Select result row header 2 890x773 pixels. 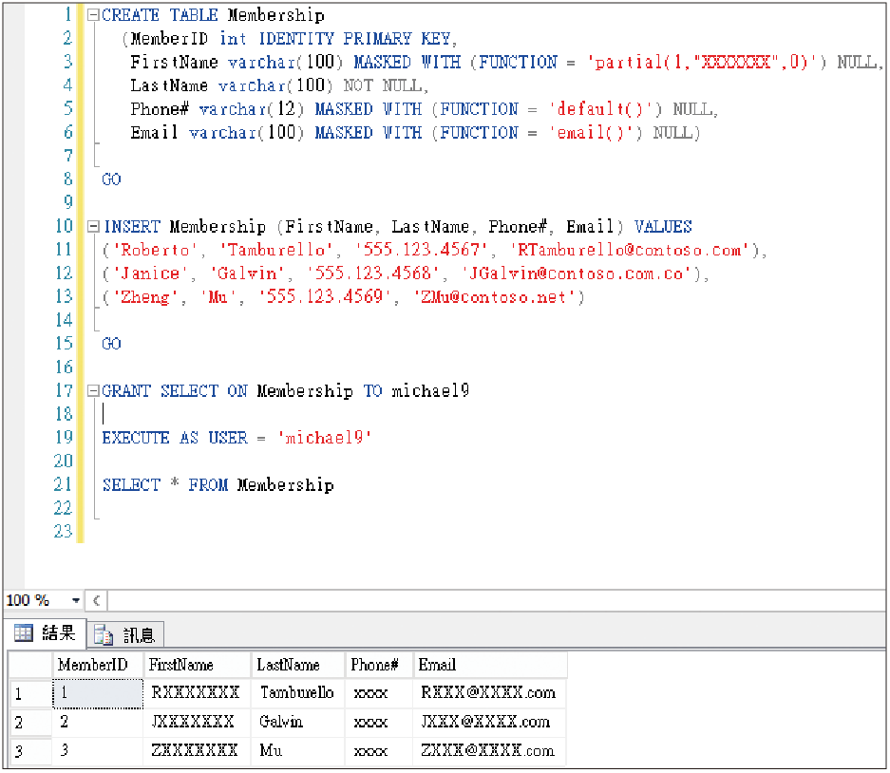[x=30, y=723]
